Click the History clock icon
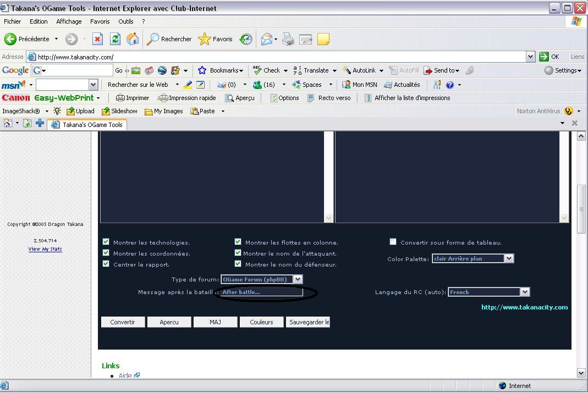The image size is (588, 393). coord(246,39)
